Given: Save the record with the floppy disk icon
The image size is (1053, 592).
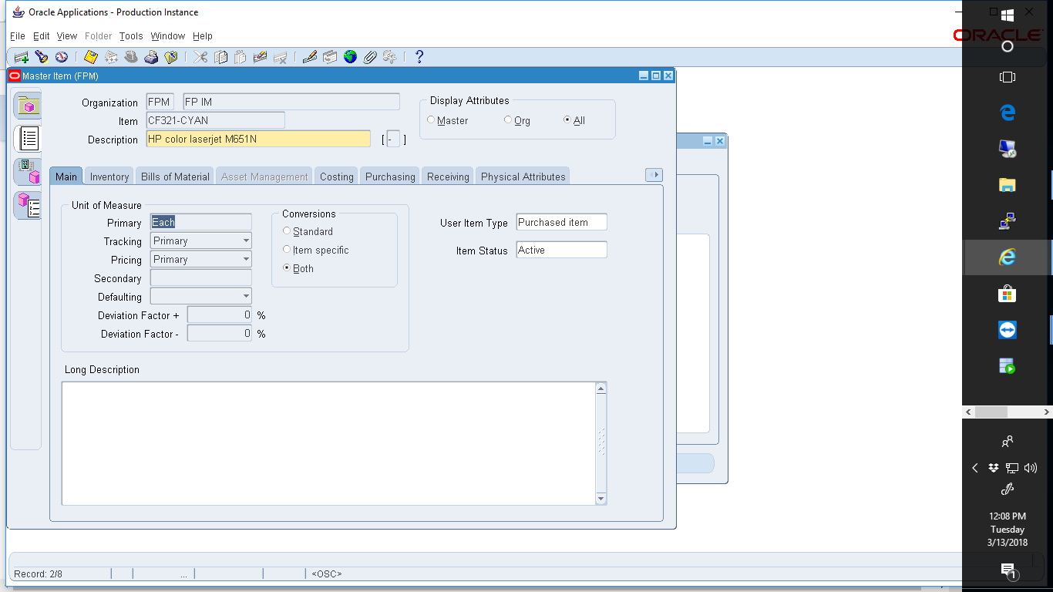Looking at the screenshot, I should 90,56.
